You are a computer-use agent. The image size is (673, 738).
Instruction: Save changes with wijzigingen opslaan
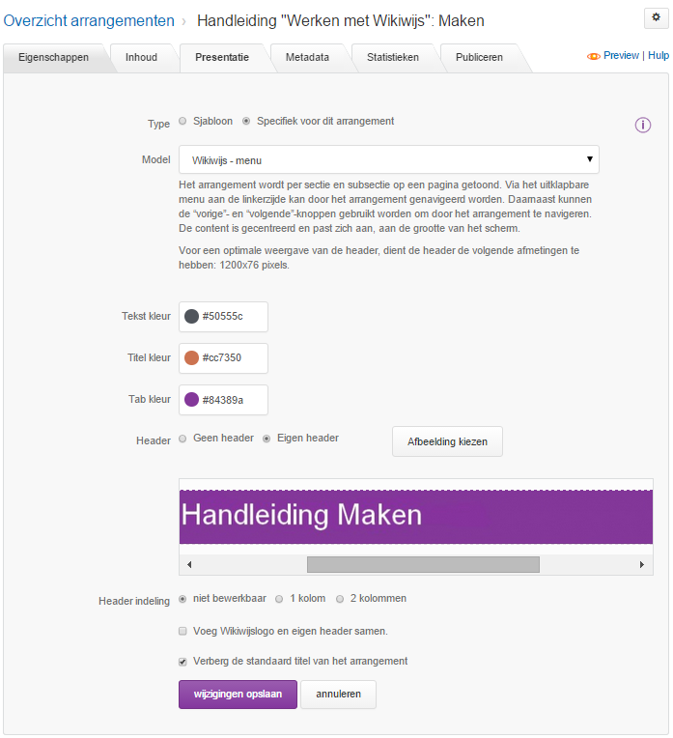click(238, 695)
